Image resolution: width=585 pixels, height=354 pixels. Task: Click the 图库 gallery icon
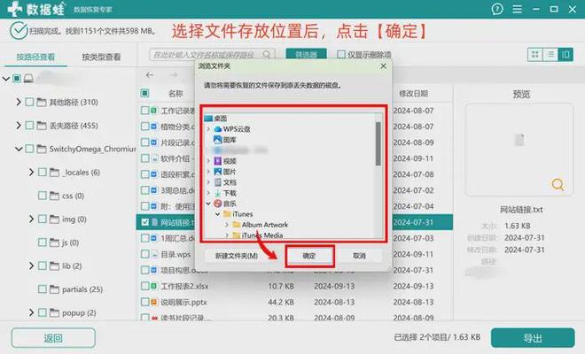217,139
